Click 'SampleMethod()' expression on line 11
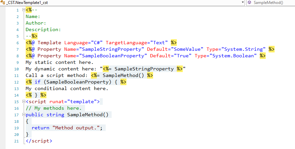This screenshot has width=295, height=149. click(x=123, y=75)
